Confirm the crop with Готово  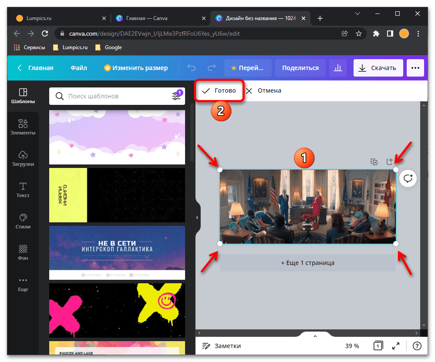point(219,90)
